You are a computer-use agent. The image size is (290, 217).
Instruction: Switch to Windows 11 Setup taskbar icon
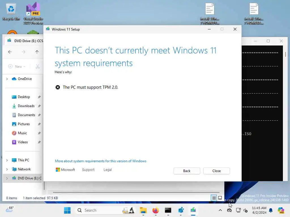tap(193, 210)
